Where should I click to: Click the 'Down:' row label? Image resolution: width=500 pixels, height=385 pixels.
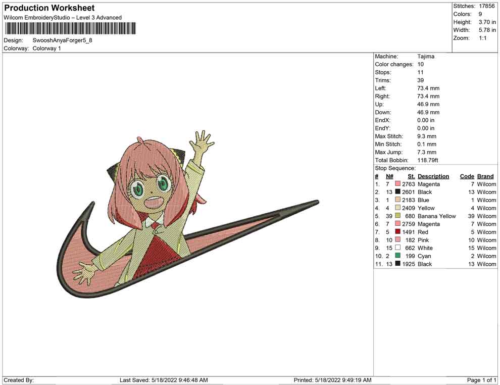point(383,112)
